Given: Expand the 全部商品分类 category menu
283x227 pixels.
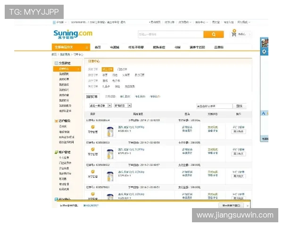Looking at the screenshot, I should 71,47.
